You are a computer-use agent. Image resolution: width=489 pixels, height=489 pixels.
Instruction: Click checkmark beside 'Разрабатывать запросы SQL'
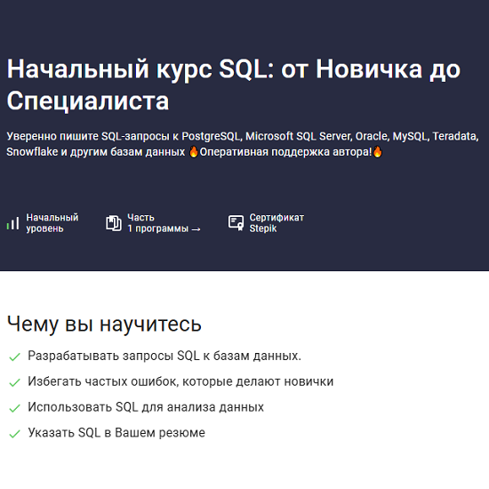14,357
